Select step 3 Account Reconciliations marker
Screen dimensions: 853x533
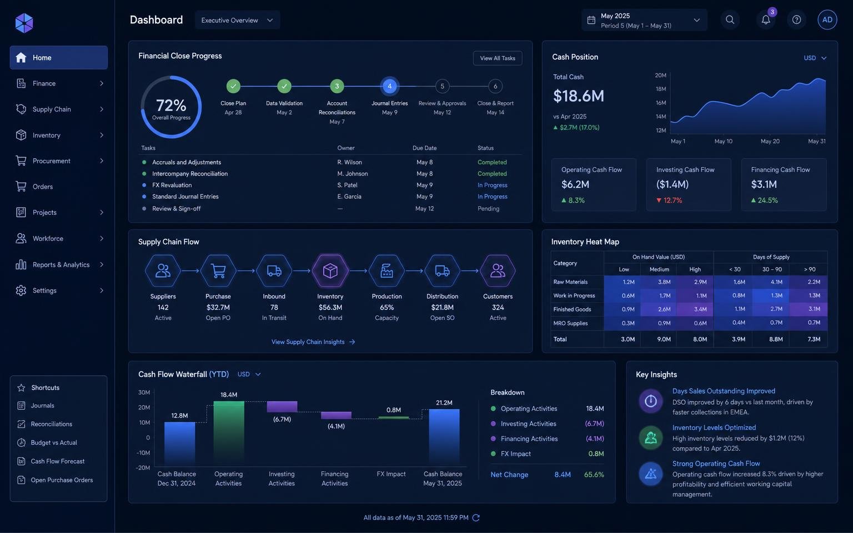337,86
